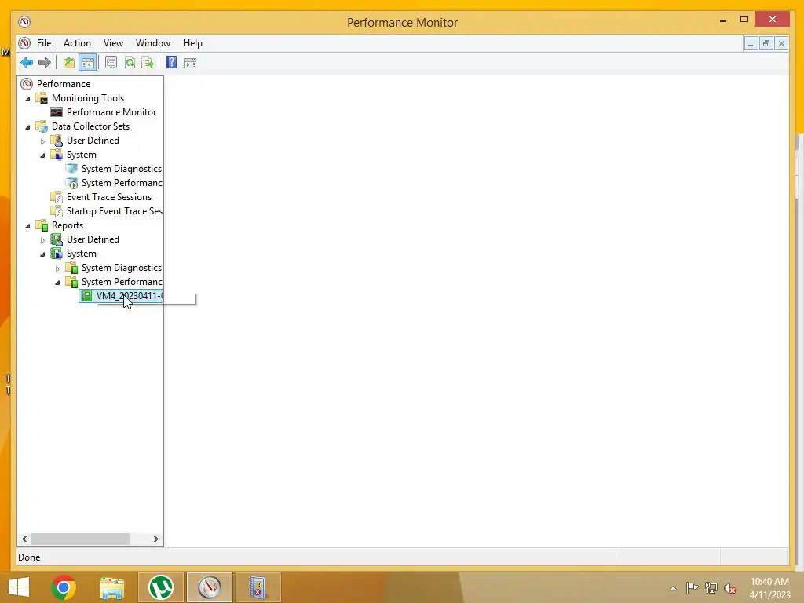The height and width of the screenshot is (603, 804).
Task: Open uTorrent from taskbar
Action: pyautogui.click(x=160, y=587)
